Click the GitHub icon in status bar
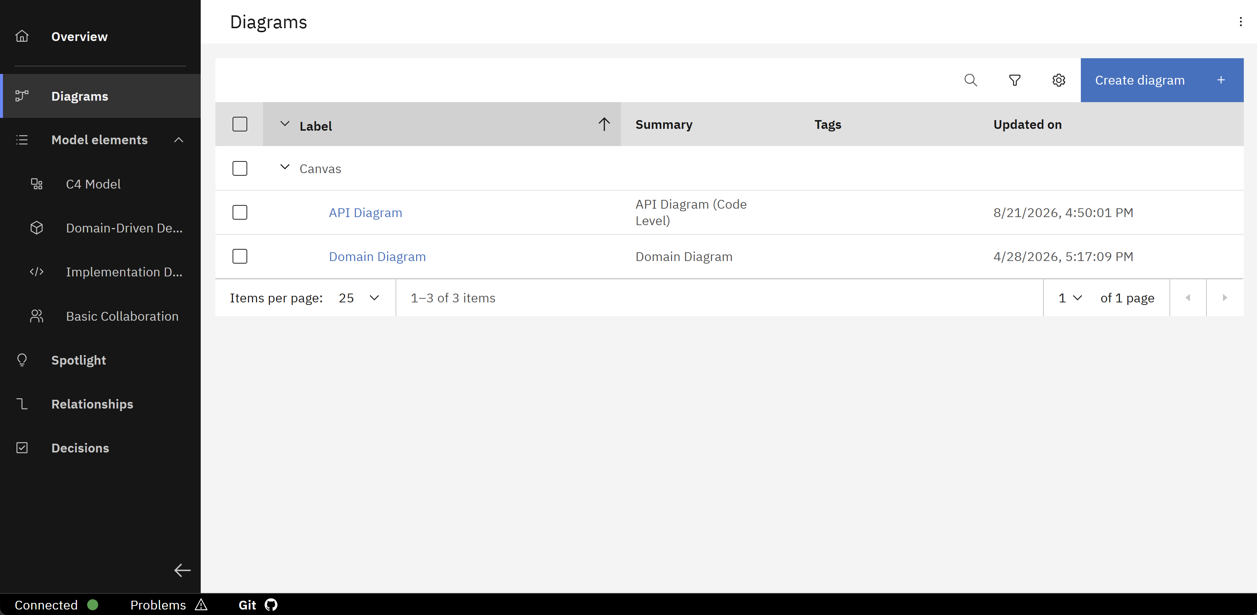The width and height of the screenshot is (1257, 615). tap(271, 605)
